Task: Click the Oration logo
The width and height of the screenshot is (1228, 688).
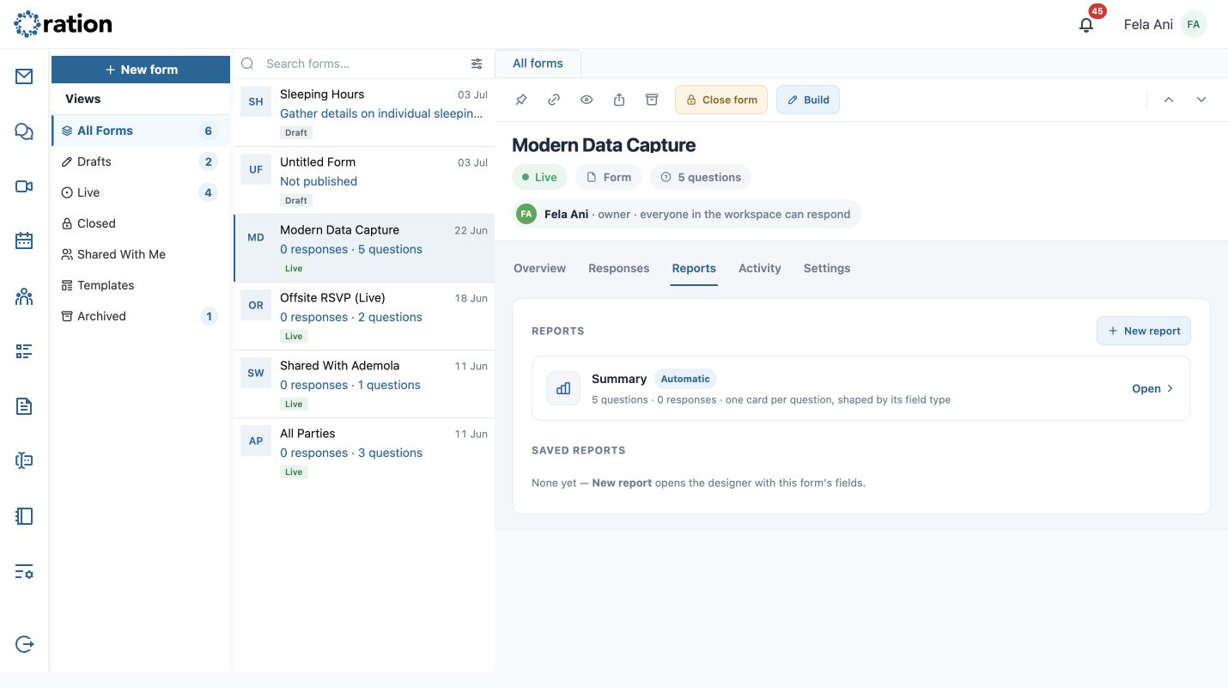Action: (x=63, y=24)
